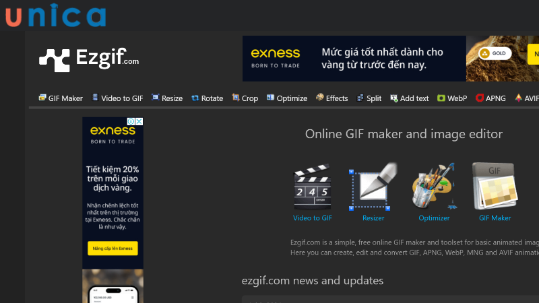Open Split in the navigation bar

[369, 98]
